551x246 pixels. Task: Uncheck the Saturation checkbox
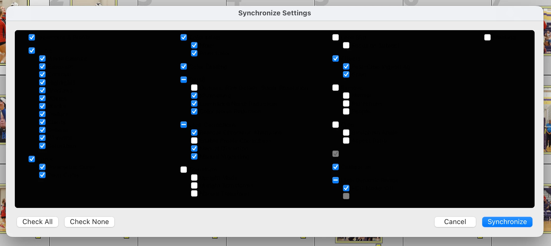point(42,146)
